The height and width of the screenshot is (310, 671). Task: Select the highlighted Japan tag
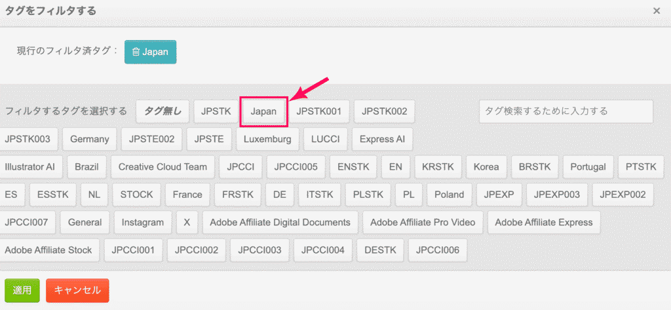pos(263,111)
